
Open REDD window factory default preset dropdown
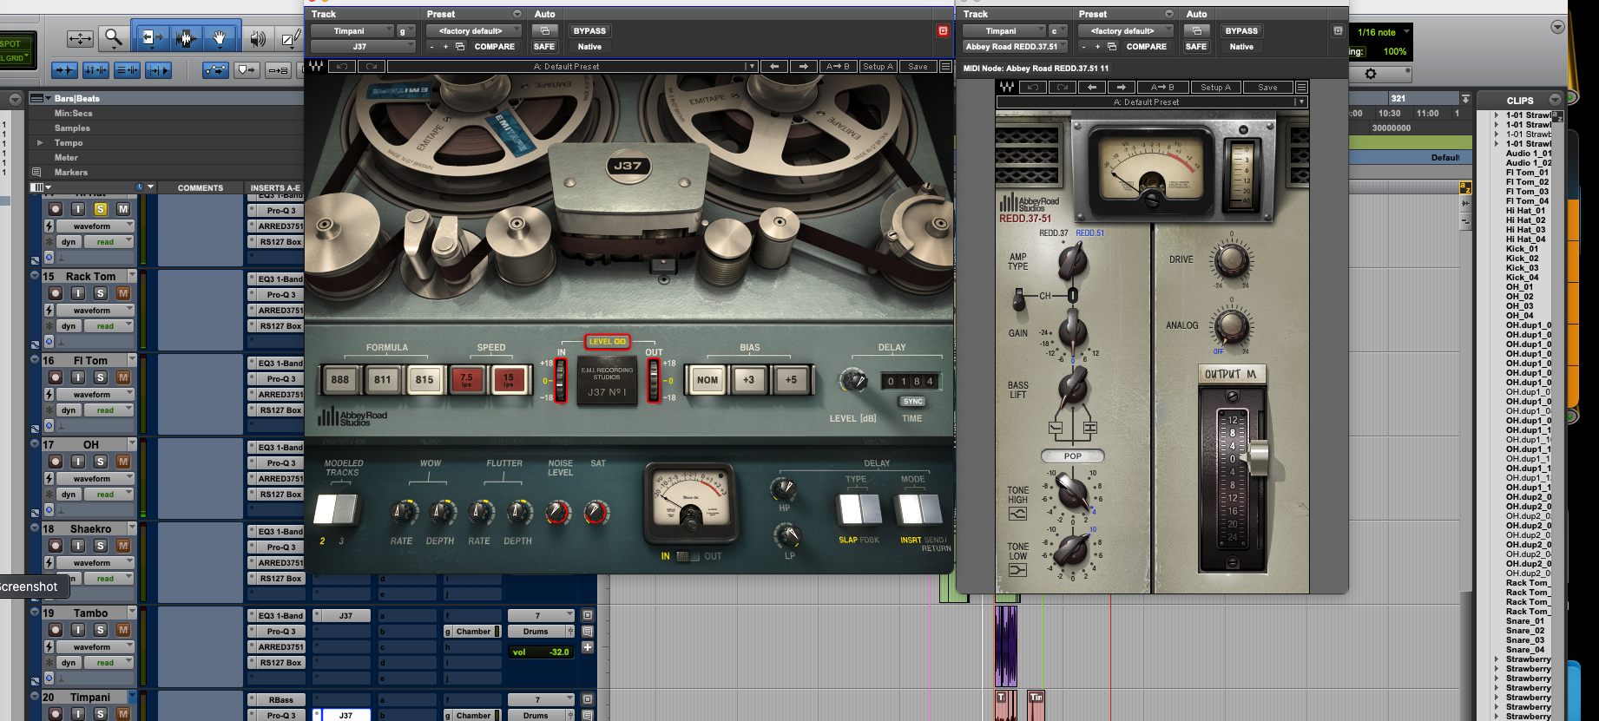(1126, 31)
